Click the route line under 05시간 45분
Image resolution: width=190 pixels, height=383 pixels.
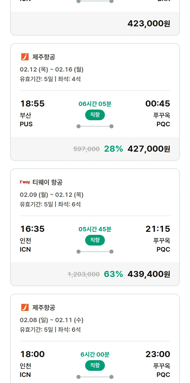click(x=95, y=252)
